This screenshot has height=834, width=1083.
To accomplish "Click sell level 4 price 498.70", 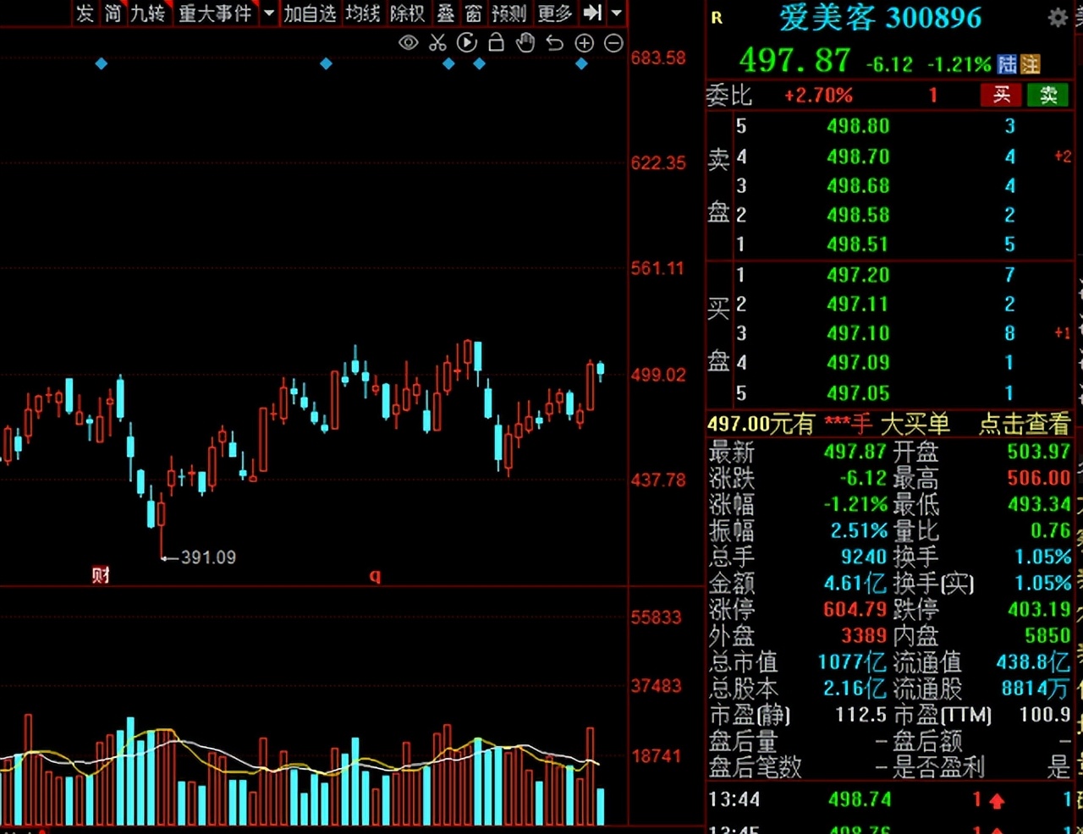I will 858,156.
